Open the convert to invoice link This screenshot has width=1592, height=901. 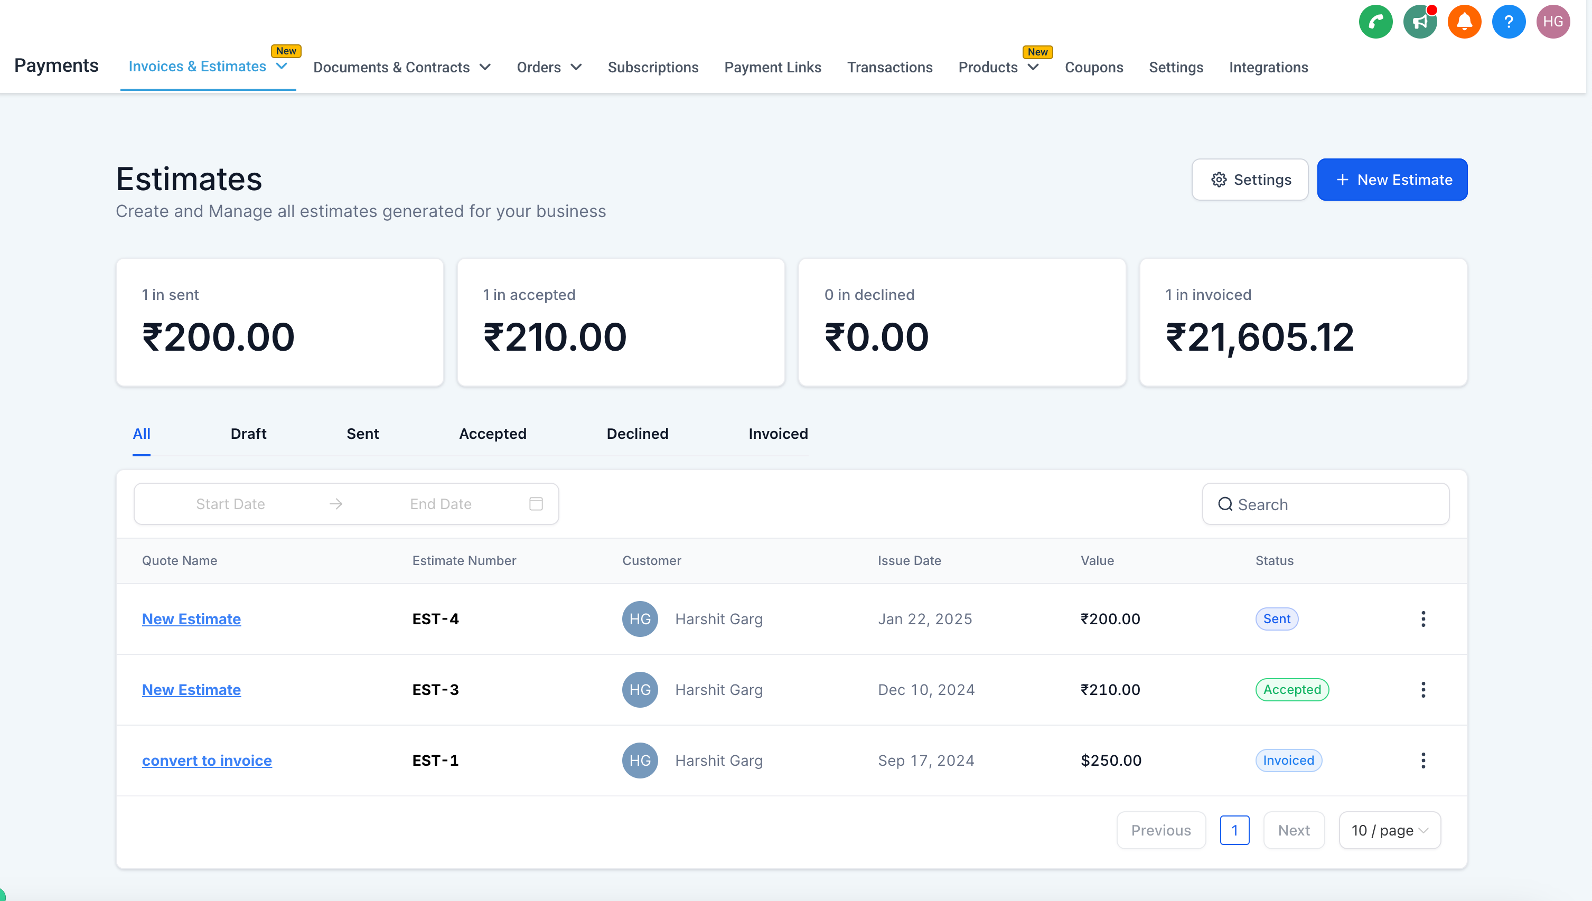(207, 760)
